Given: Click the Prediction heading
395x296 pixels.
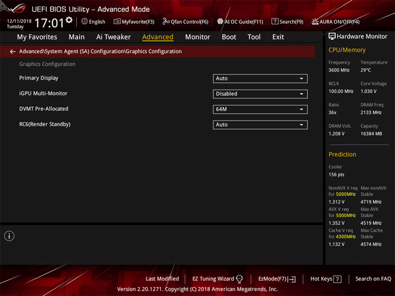Looking at the screenshot, I should (x=342, y=154).
